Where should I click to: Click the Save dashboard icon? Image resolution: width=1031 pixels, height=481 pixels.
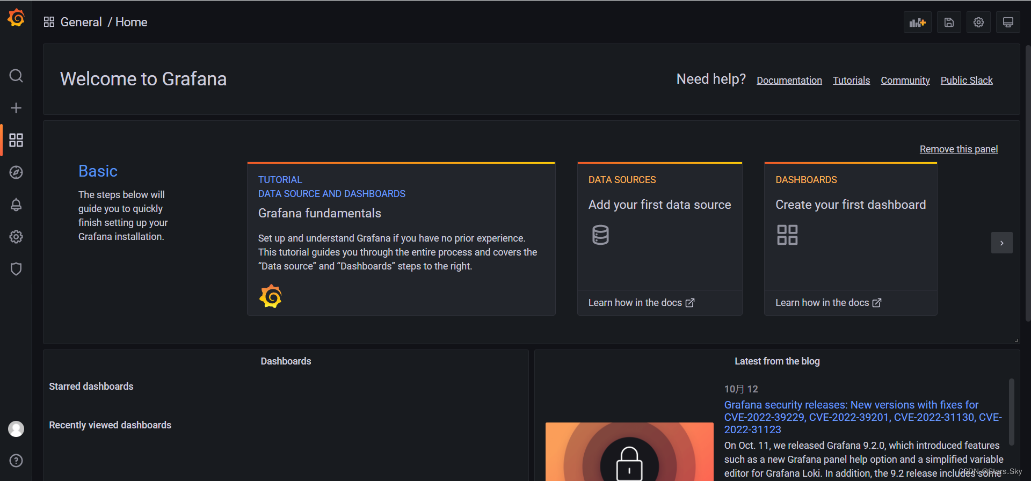[x=949, y=22]
